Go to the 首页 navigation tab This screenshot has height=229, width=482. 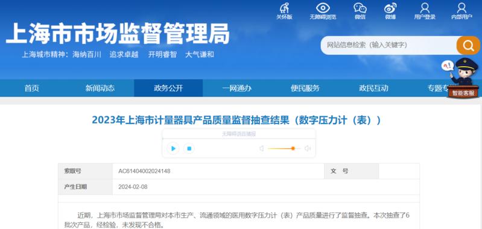31,89
